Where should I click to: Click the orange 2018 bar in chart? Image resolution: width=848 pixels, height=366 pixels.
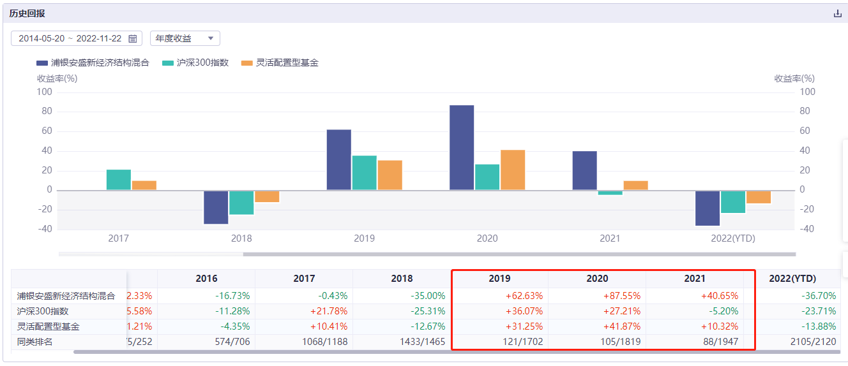(267, 196)
